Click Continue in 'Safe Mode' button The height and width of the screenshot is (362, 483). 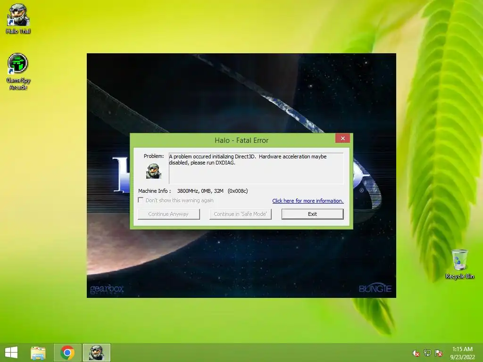point(240,214)
